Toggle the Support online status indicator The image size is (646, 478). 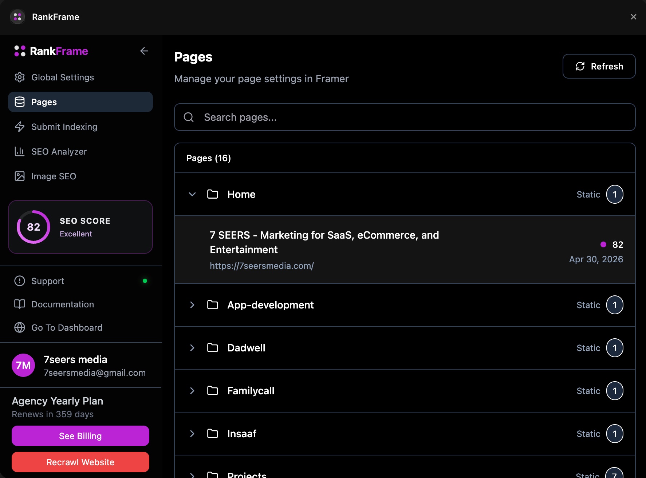point(145,280)
